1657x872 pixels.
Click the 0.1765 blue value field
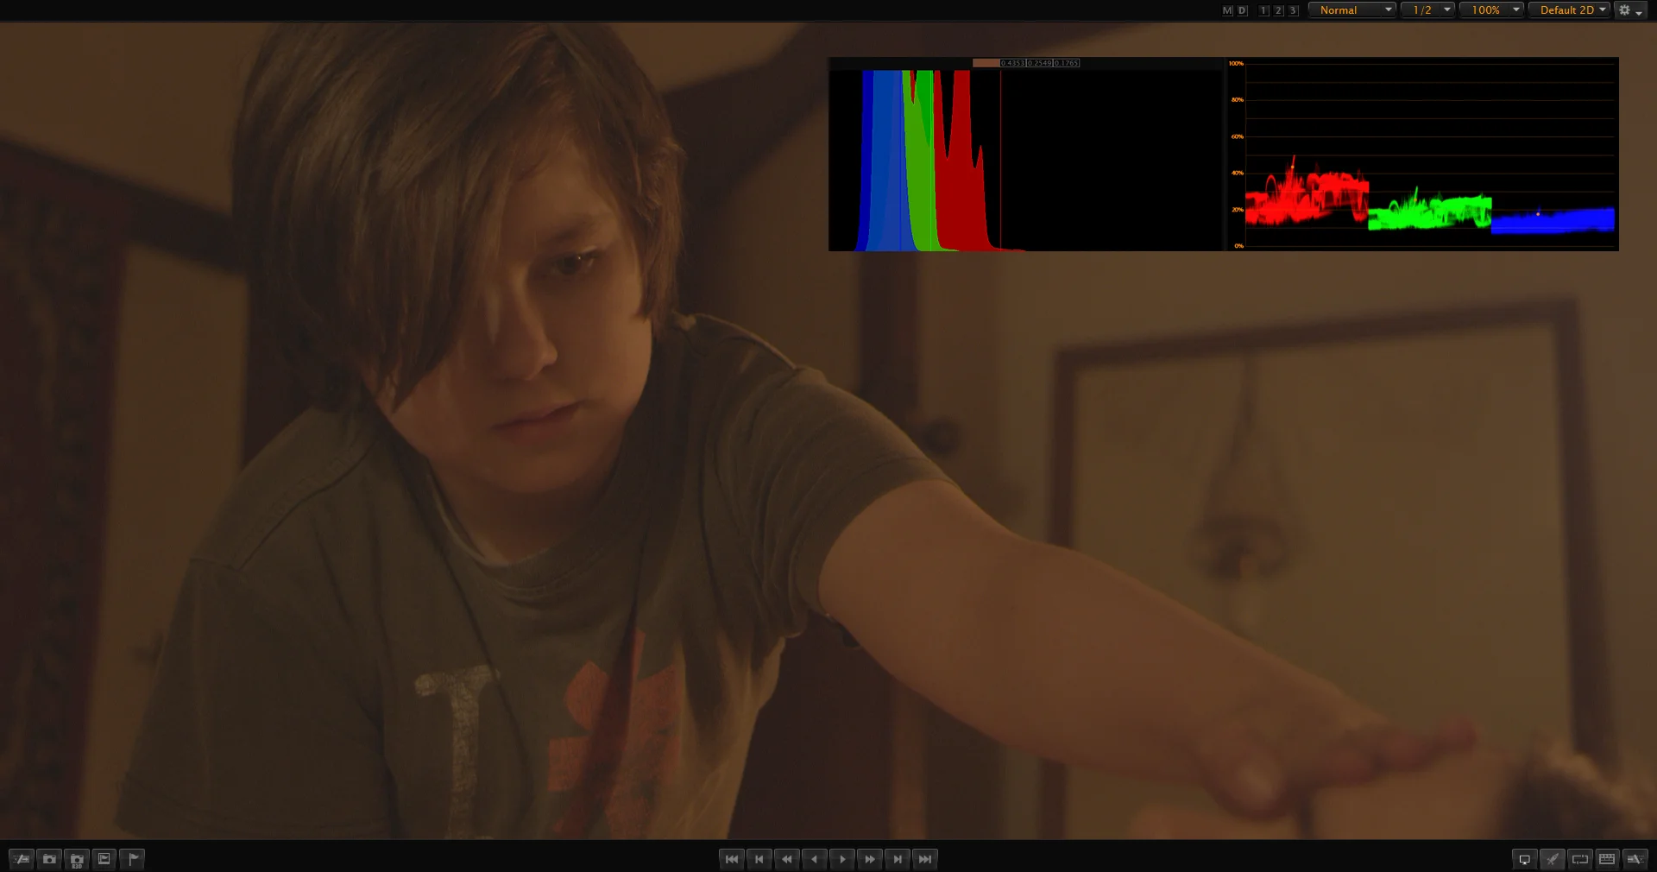point(1067,63)
